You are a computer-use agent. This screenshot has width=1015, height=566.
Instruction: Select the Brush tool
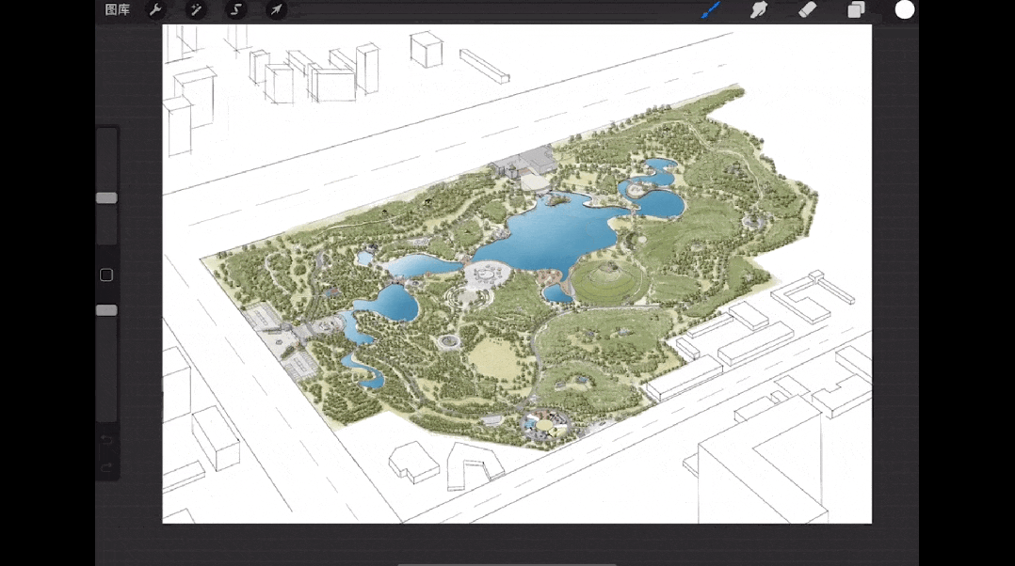click(711, 10)
